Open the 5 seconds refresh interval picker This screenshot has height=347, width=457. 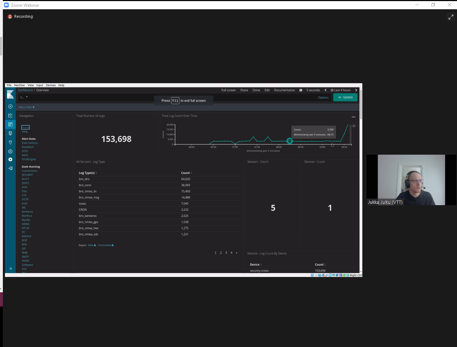(313, 90)
